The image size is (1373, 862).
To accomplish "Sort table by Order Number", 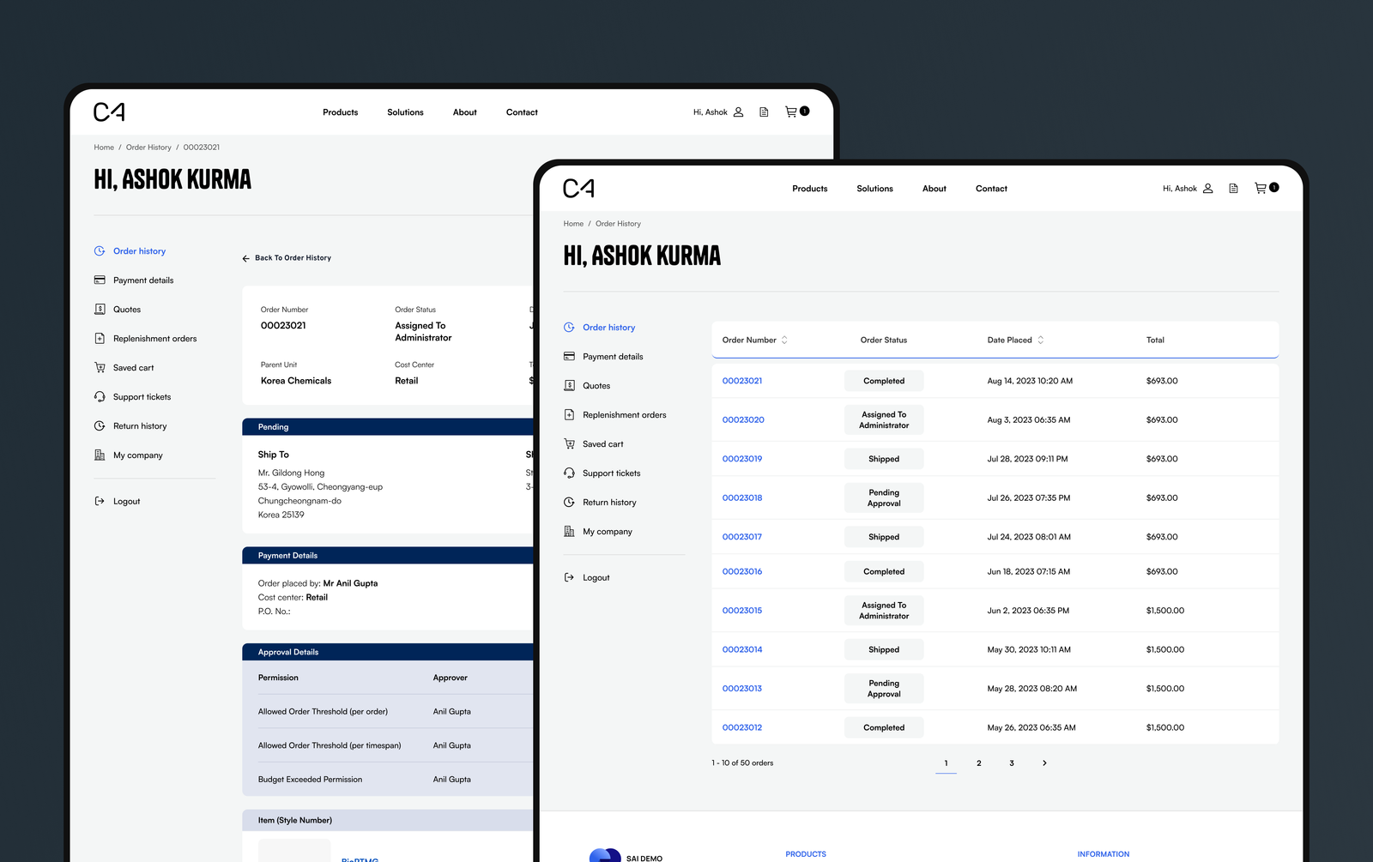I will [x=784, y=341].
